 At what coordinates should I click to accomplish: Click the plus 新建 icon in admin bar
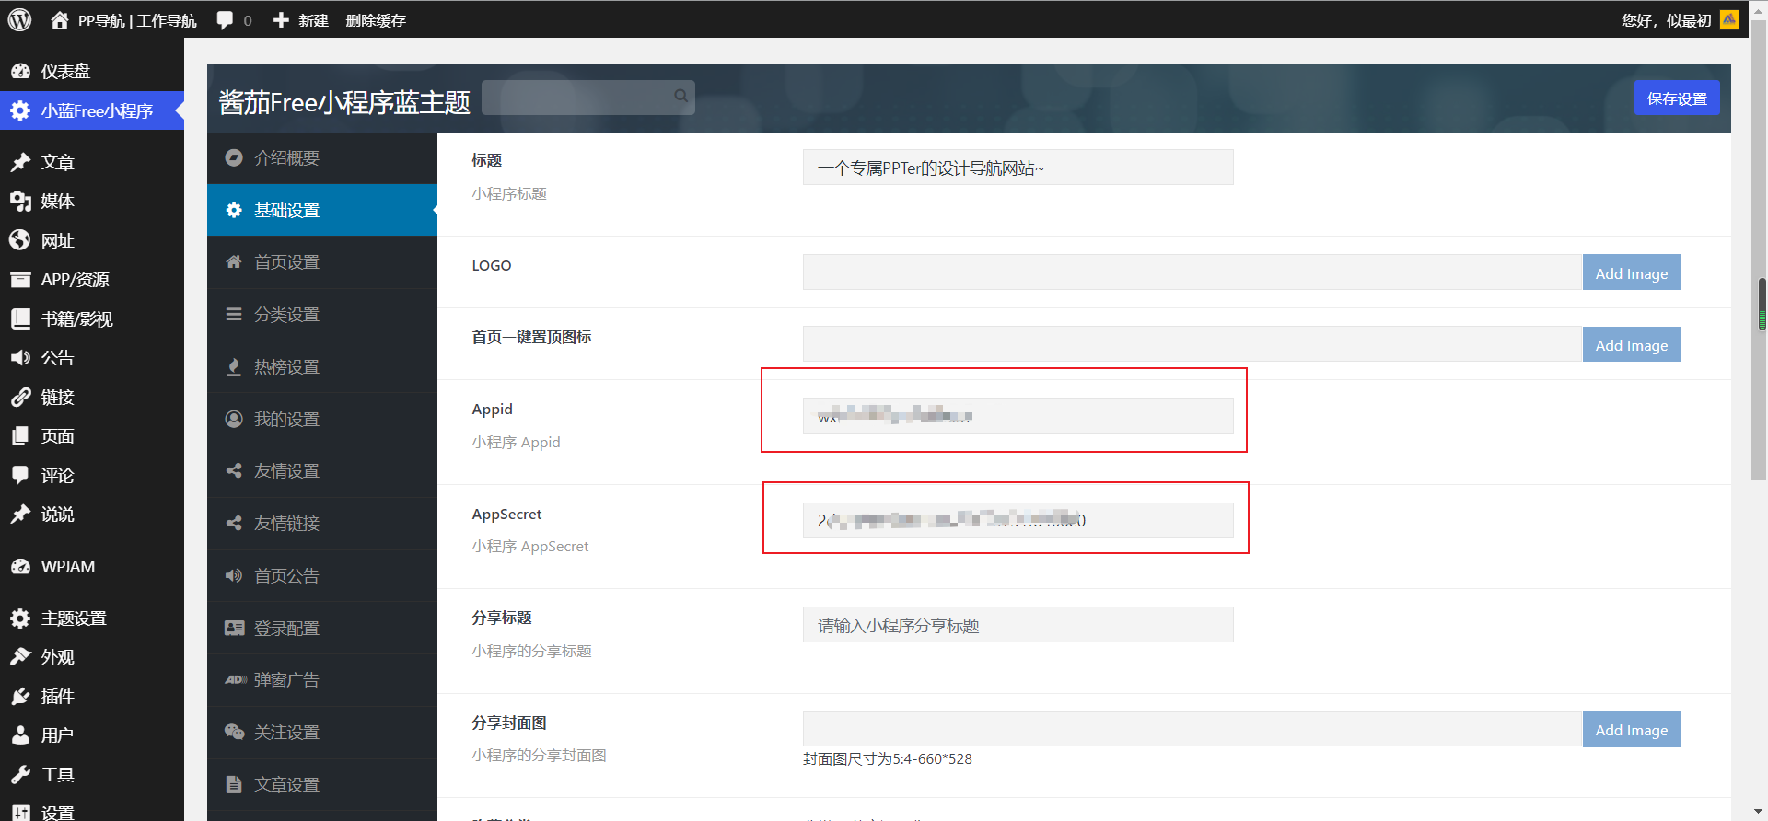(x=281, y=20)
